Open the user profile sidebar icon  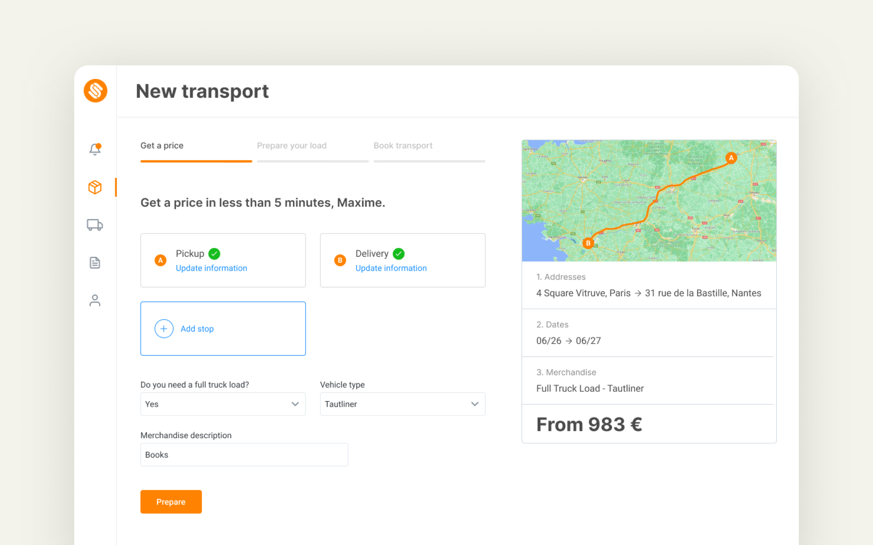pos(95,300)
